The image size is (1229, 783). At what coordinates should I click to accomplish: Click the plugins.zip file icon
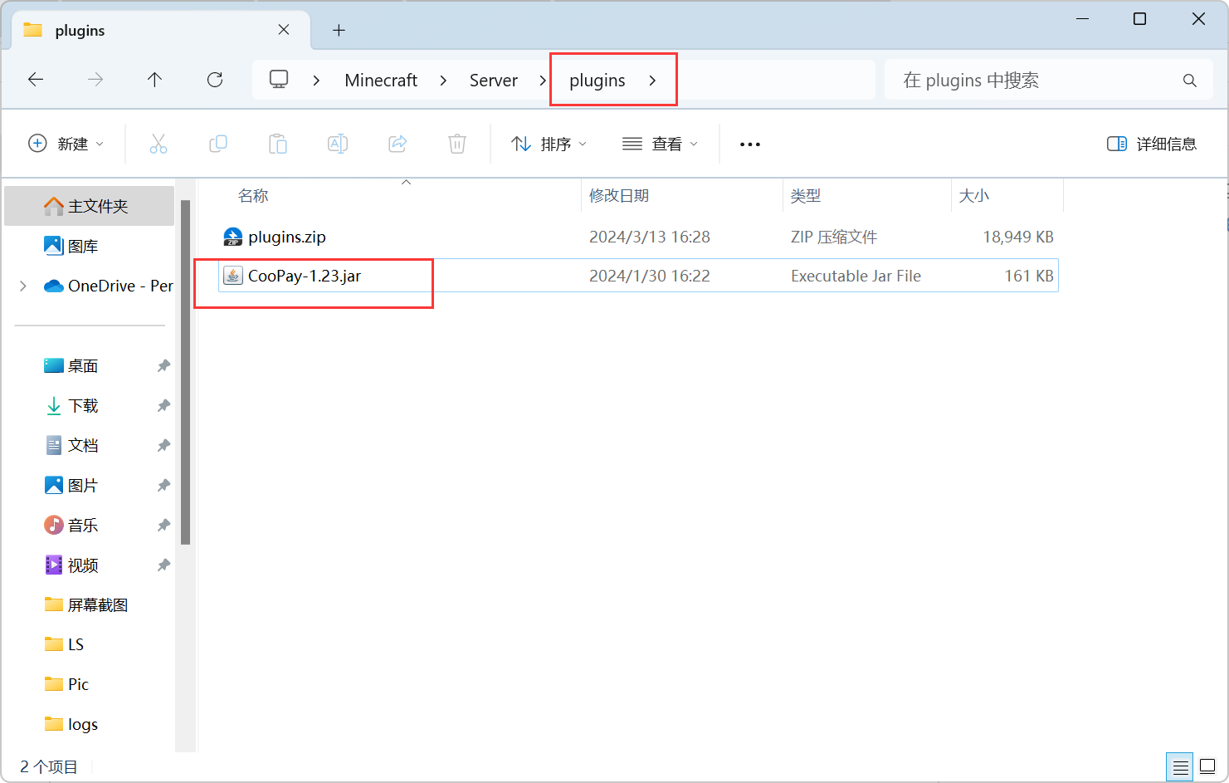[x=233, y=237]
